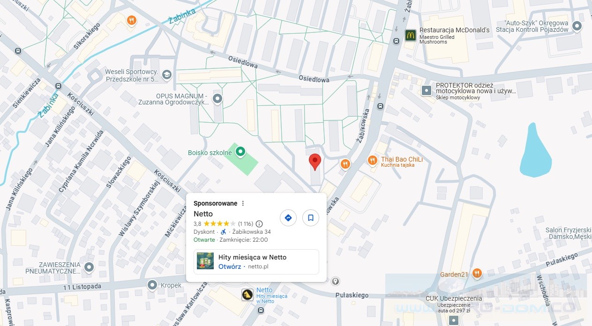Select the McDonald's restaurant map icon
This screenshot has height=326, width=592.
(411, 35)
